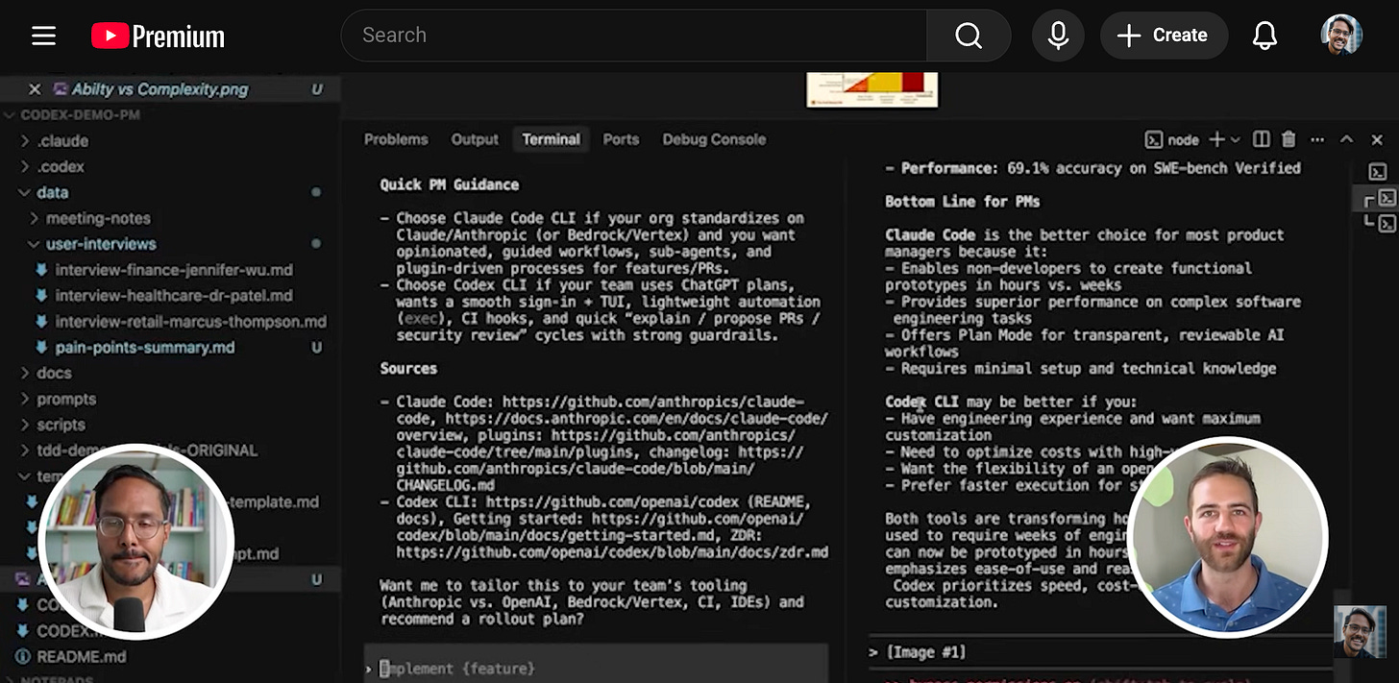
Task: Switch to the Problems panel tab
Action: pos(396,139)
